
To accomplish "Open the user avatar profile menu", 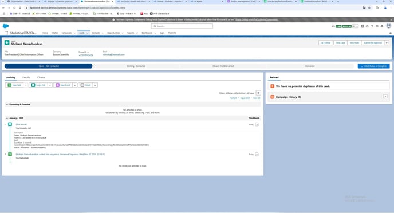I will point(388,26).
